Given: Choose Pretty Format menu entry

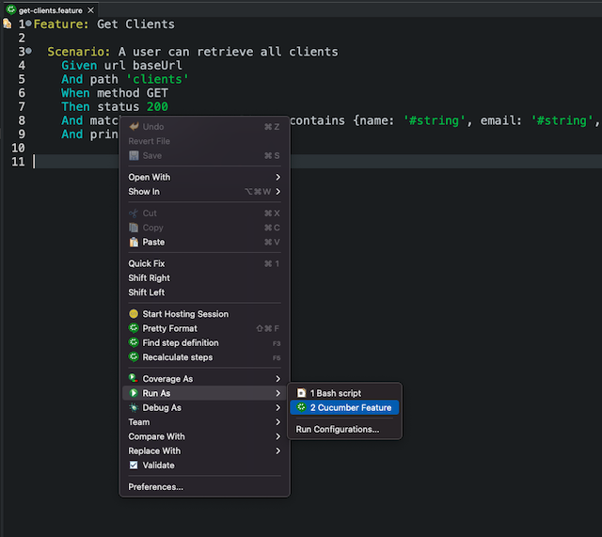Looking at the screenshot, I should [x=204, y=328].
